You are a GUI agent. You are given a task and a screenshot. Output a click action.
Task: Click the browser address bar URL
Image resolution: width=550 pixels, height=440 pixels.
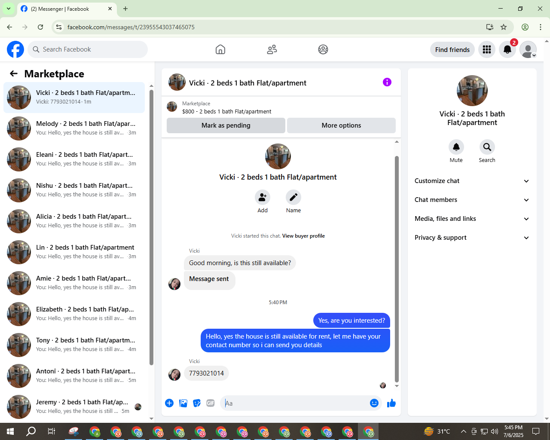[x=131, y=27]
